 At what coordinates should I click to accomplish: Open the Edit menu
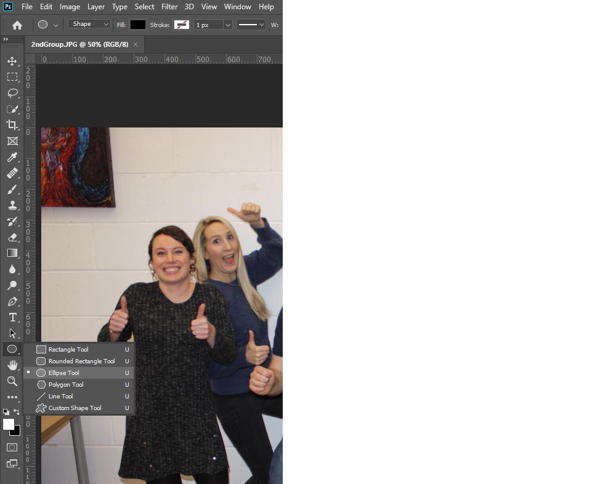point(46,7)
